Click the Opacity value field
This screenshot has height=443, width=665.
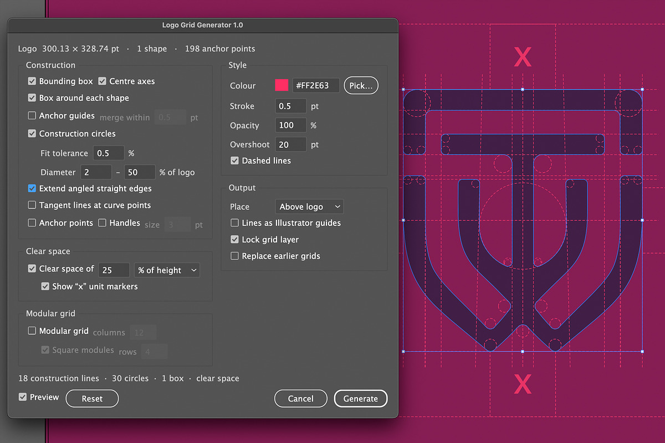pos(290,125)
